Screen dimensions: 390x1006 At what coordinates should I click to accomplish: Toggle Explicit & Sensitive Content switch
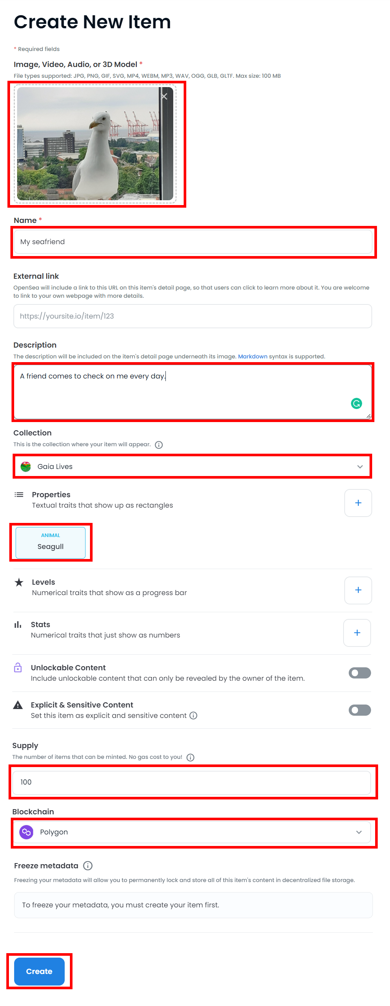[x=359, y=710]
